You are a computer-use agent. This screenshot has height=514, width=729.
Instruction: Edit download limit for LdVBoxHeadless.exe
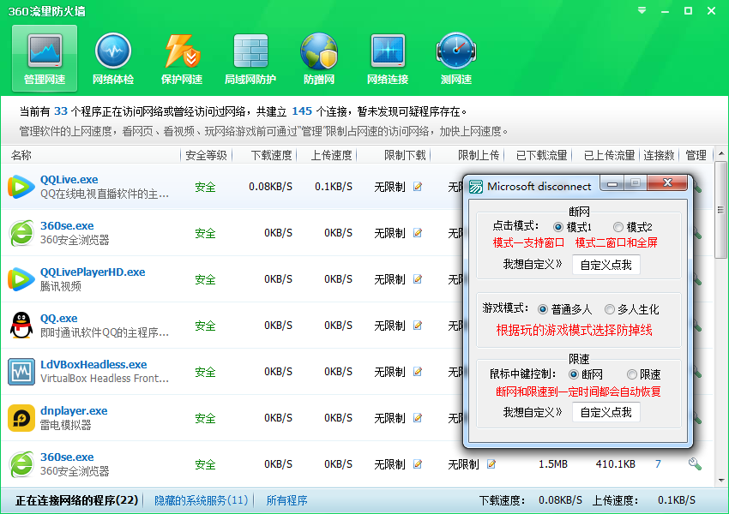tap(418, 372)
